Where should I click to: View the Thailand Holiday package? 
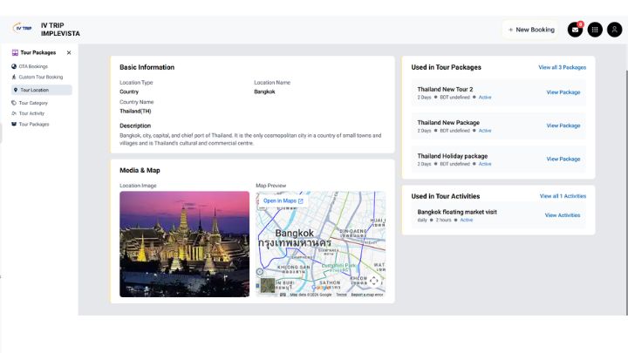(563, 159)
